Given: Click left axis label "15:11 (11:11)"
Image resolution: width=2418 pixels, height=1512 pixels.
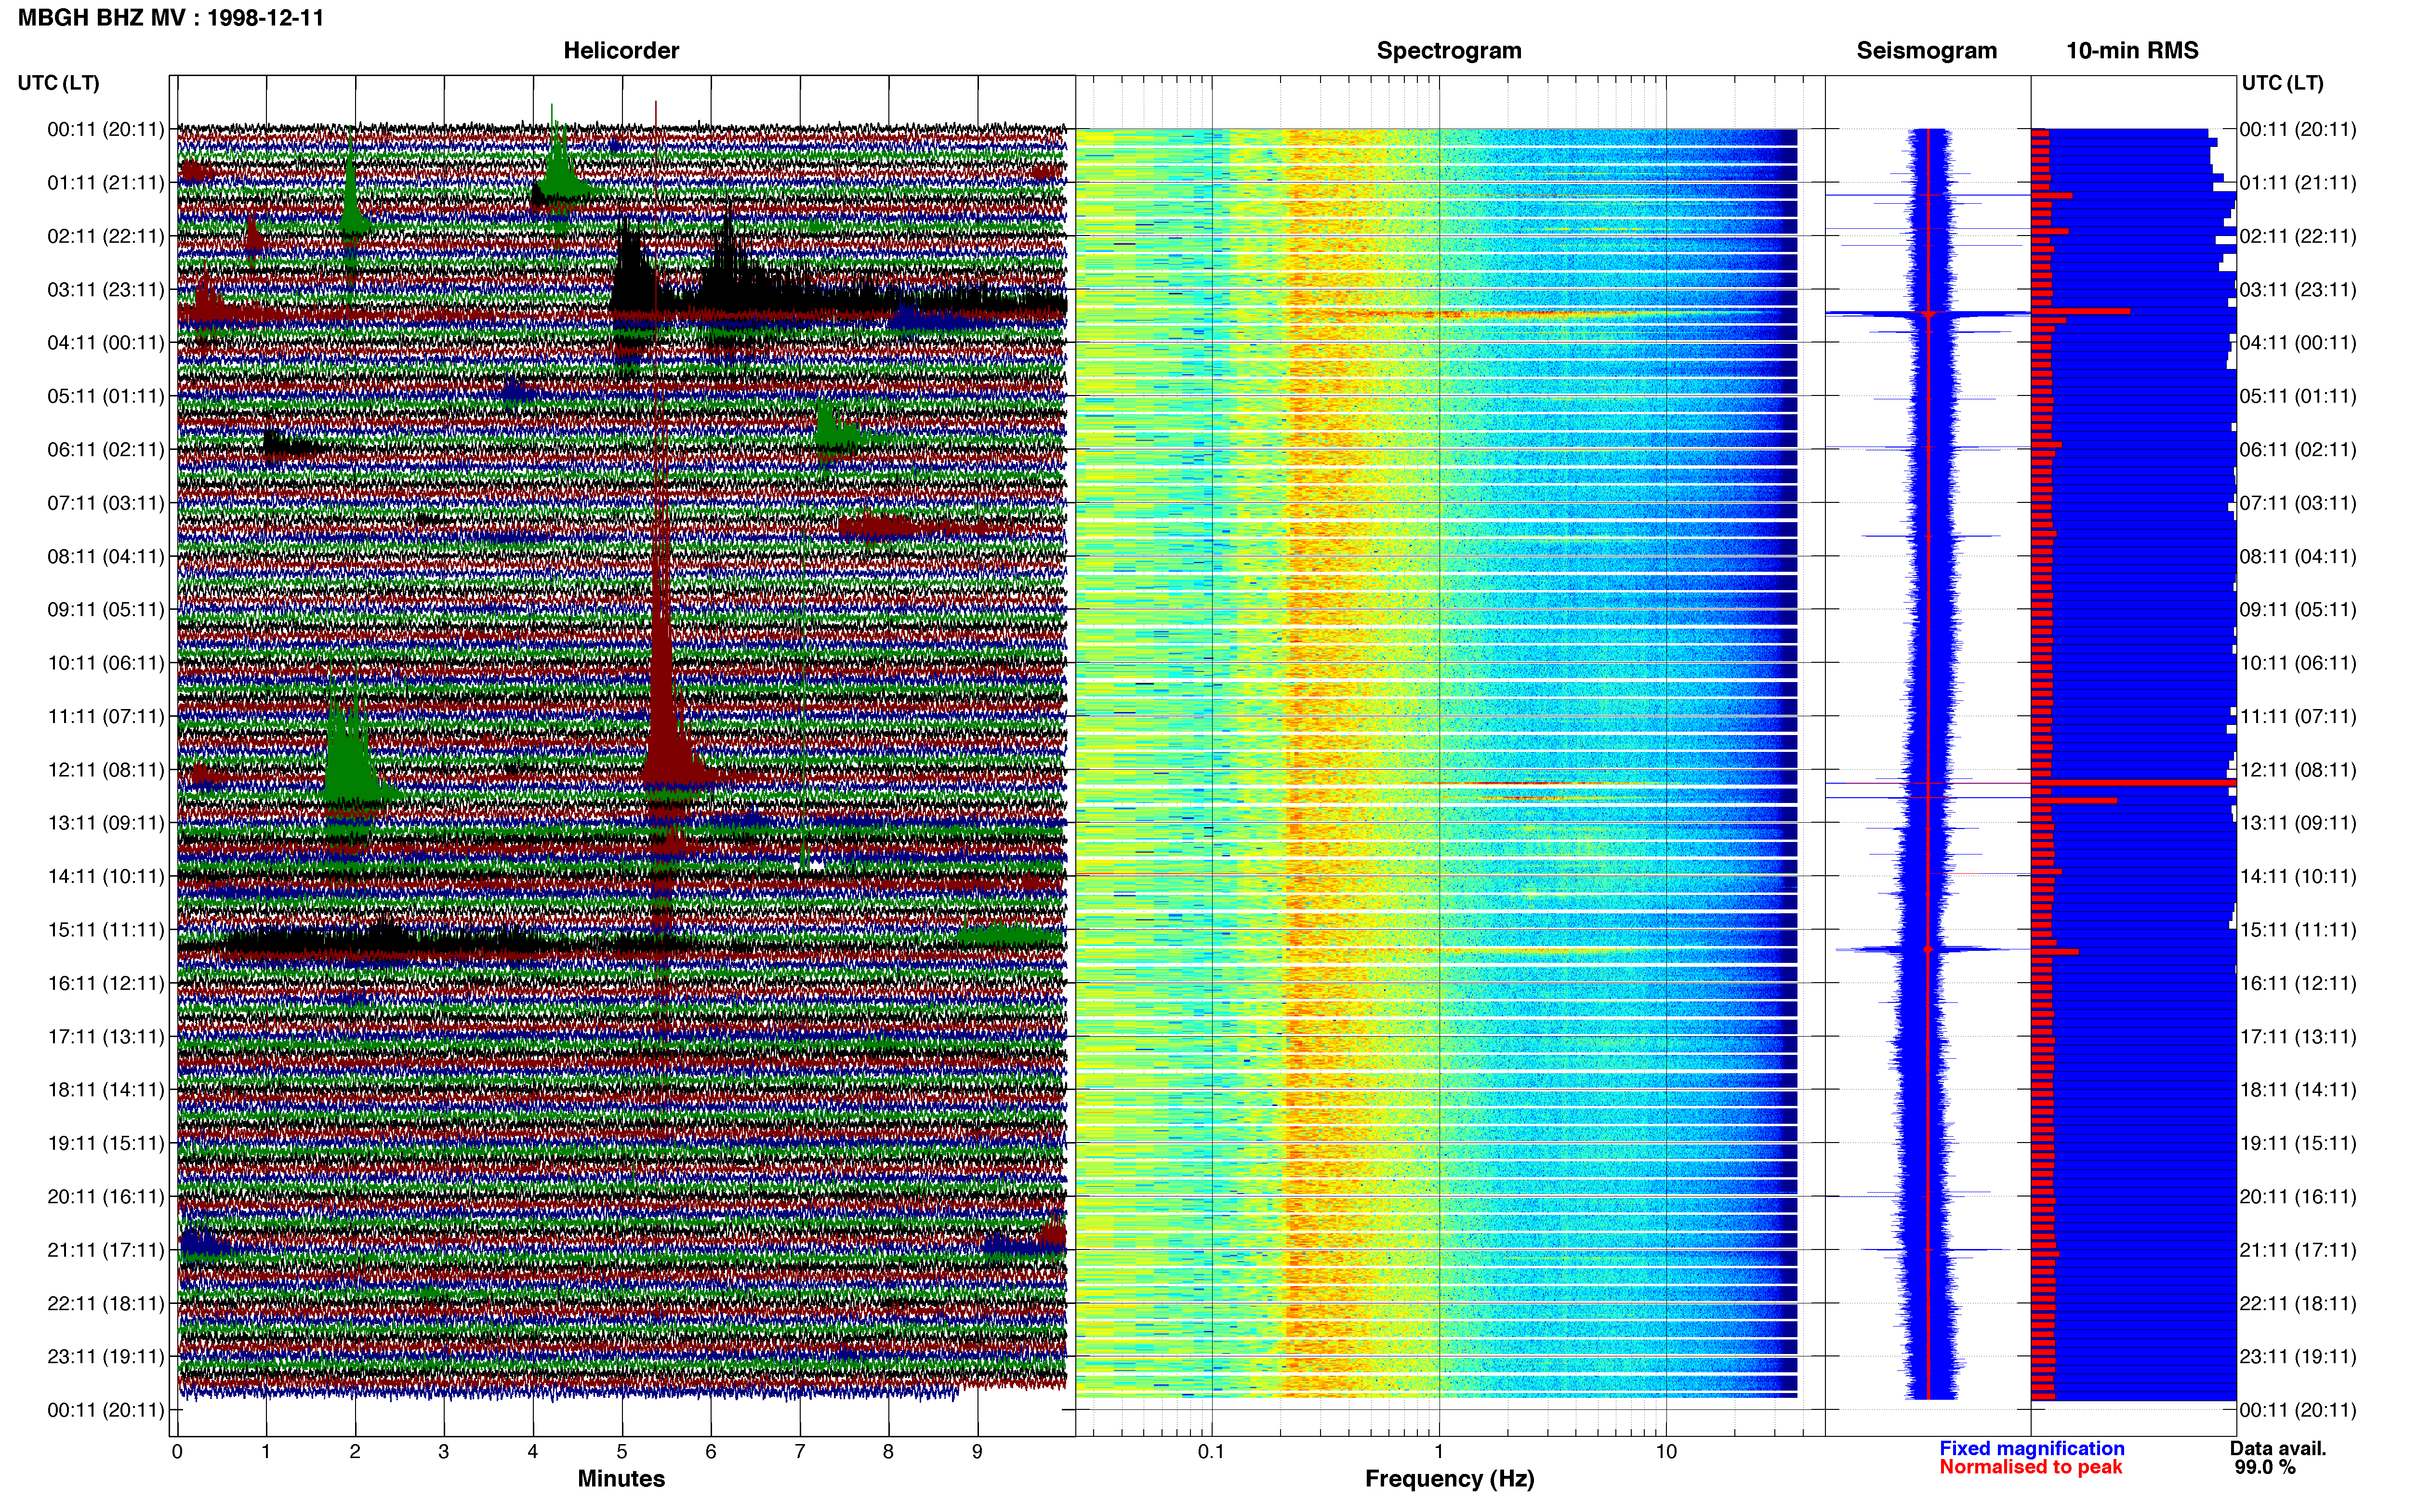Looking at the screenshot, I should pos(105,930).
